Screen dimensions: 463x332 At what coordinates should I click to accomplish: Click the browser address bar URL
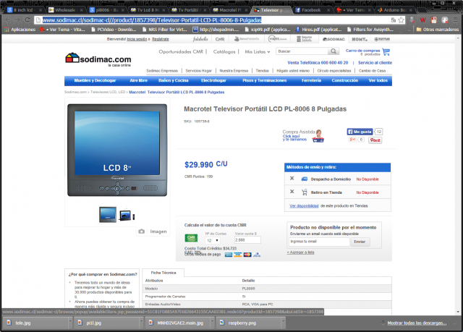click(152, 20)
